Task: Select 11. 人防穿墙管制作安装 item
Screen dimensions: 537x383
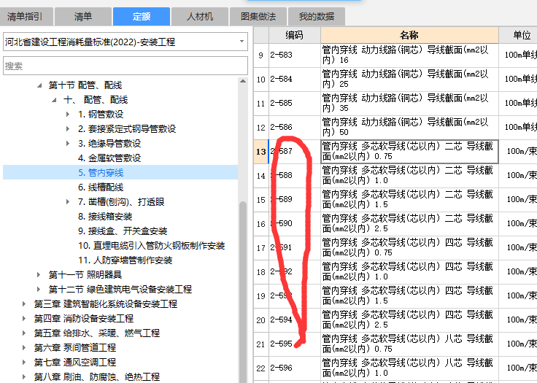Action: pyautogui.click(x=125, y=260)
